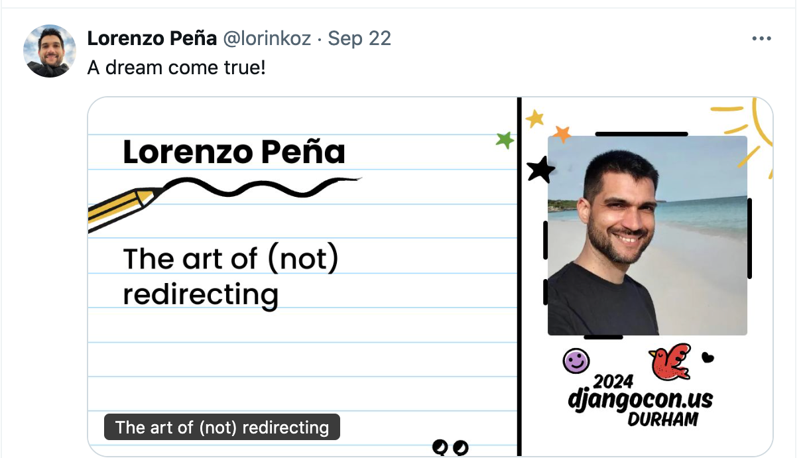Viewport: 805px width, 458px height.
Task: Click the purple smiley face icon
Action: (576, 361)
